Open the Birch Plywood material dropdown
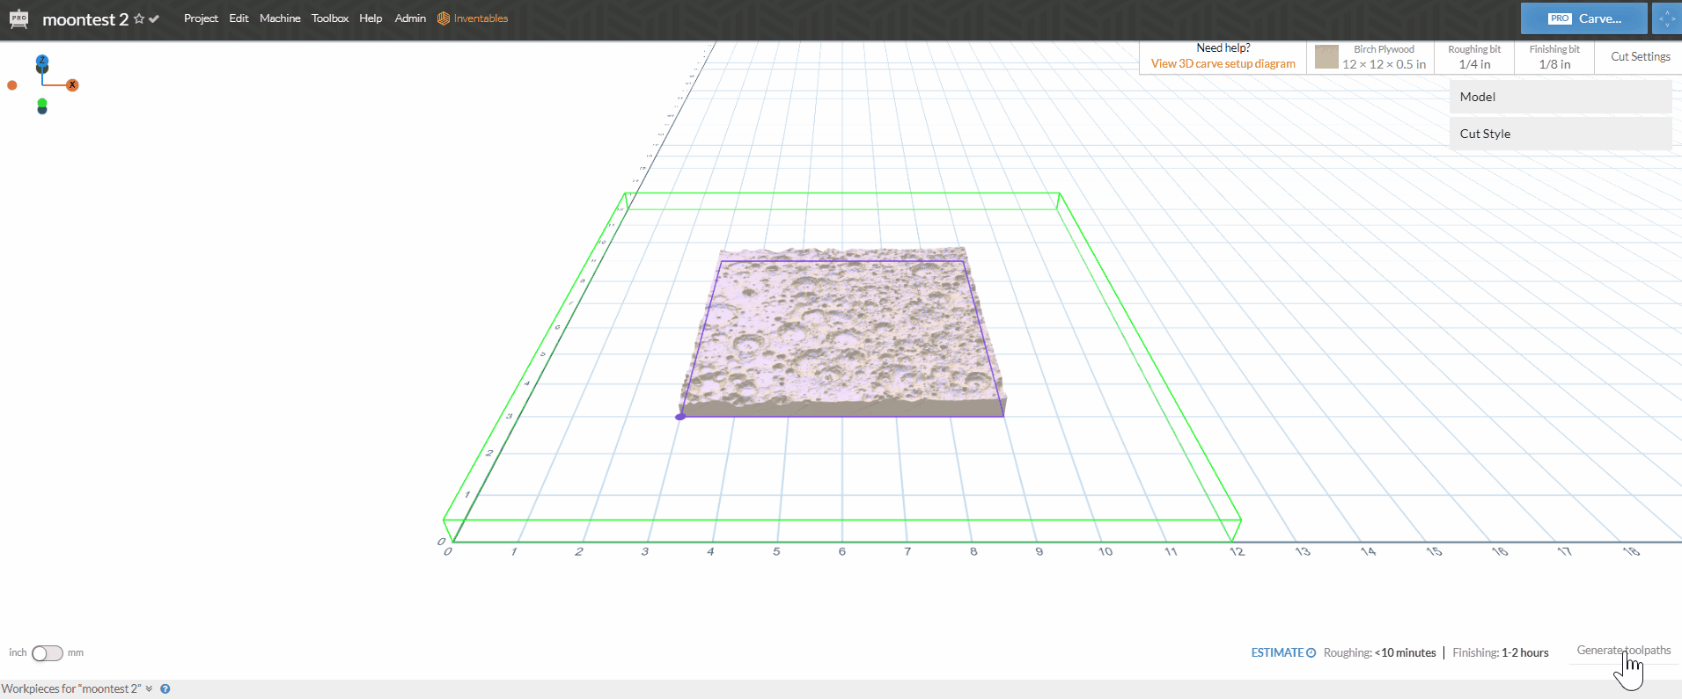The width and height of the screenshot is (1682, 699). pyautogui.click(x=1370, y=57)
